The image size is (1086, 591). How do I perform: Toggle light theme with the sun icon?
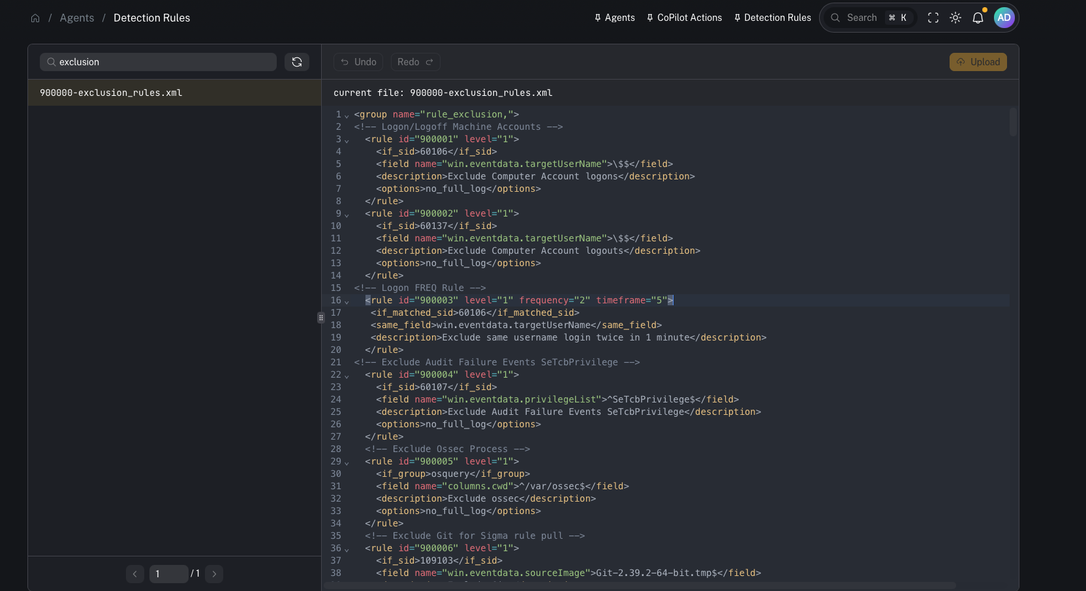click(955, 18)
